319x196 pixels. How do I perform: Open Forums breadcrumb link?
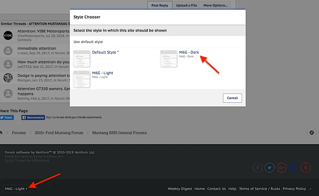tap(19, 133)
